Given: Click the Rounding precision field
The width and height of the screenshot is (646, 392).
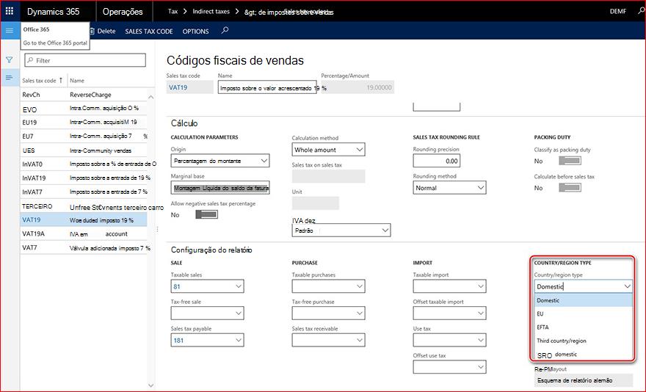Looking at the screenshot, I should [436, 161].
